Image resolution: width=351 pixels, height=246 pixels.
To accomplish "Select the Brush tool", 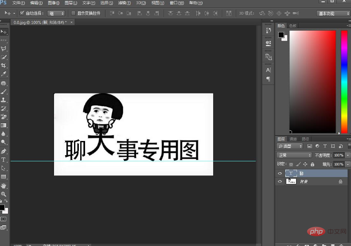I will pos(4,92).
